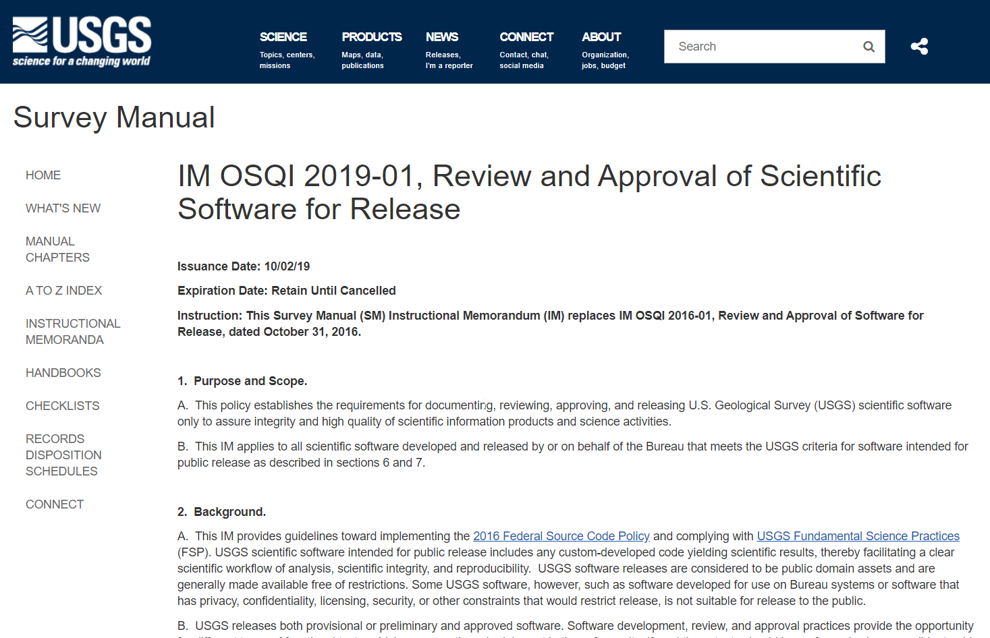The width and height of the screenshot is (990, 638).
Task: Open Checklists in the sidebar
Action: 62,406
